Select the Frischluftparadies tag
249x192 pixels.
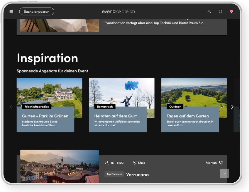pos(37,107)
